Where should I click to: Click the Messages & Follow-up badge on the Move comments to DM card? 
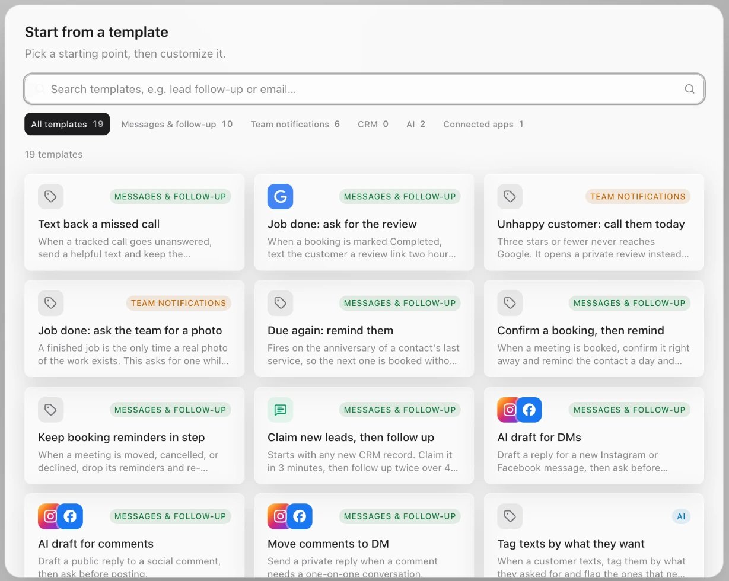tap(400, 516)
